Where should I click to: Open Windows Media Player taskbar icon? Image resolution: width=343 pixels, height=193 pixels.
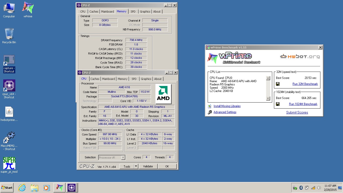click(x=46, y=188)
